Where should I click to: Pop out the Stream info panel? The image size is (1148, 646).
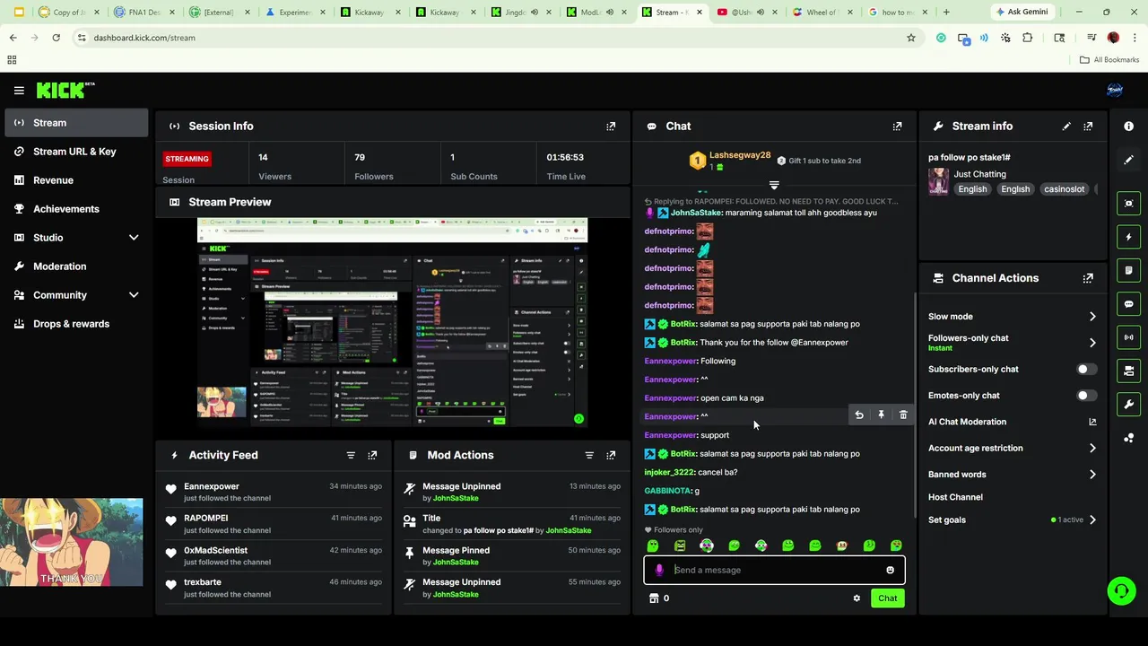(1088, 127)
